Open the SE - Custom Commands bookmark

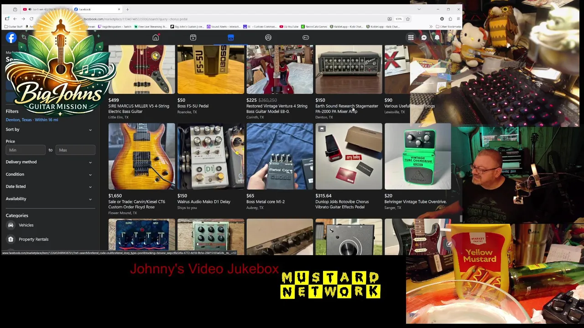260,26
